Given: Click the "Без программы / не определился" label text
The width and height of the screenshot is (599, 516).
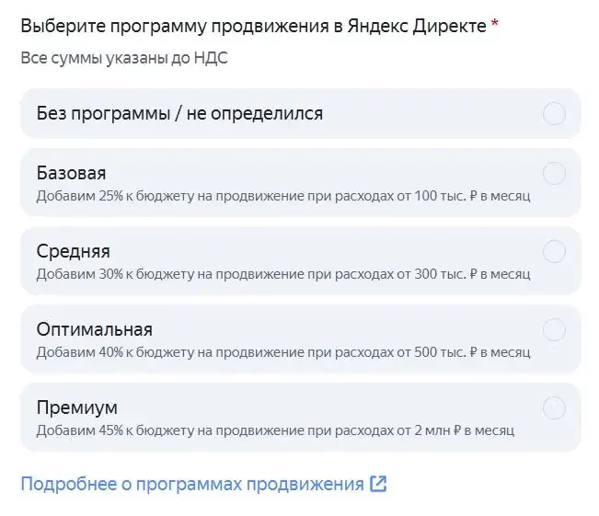Looking at the screenshot, I should tap(179, 114).
